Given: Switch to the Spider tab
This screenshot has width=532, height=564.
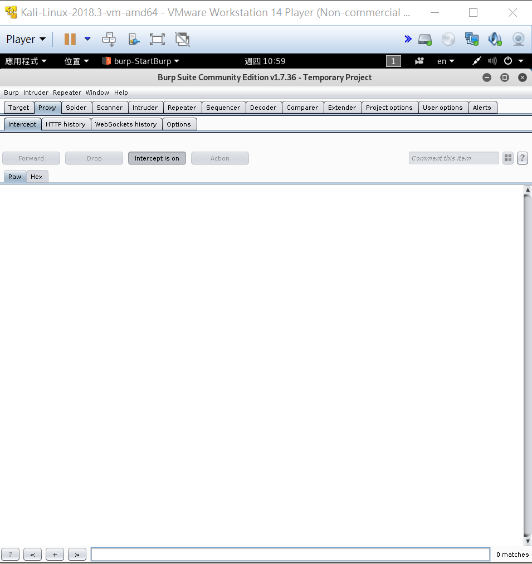Looking at the screenshot, I should pyautogui.click(x=76, y=108).
